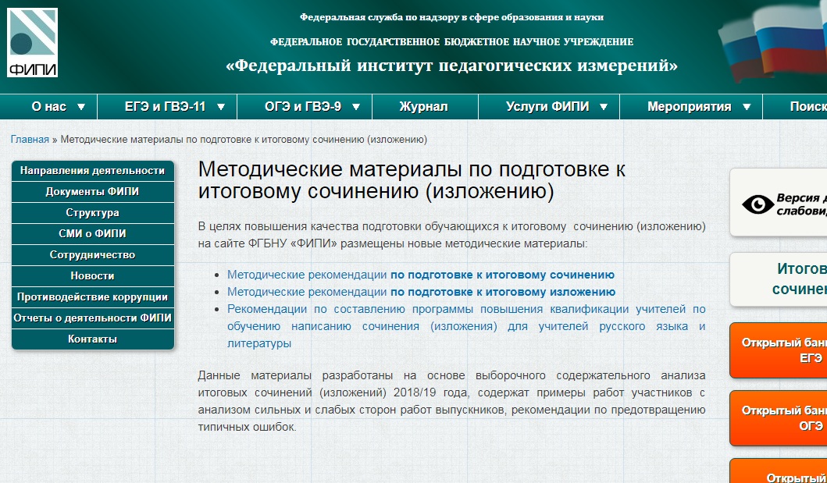This screenshot has width=827, height=483.
Task: Expand the ЕГЭ и ГВЭ-11 dropdown arrow
Action: click(x=221, y=107)
